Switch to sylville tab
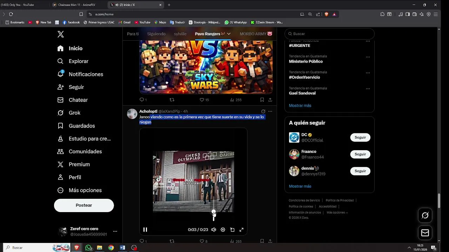Screen dimensions: 449x252 point(180,34)
